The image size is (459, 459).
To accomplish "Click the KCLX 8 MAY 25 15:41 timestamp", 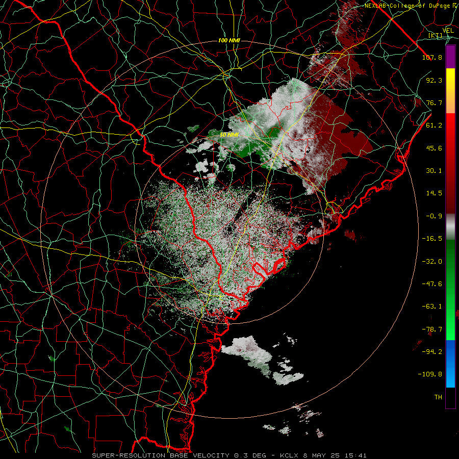I will coord(323,455).
